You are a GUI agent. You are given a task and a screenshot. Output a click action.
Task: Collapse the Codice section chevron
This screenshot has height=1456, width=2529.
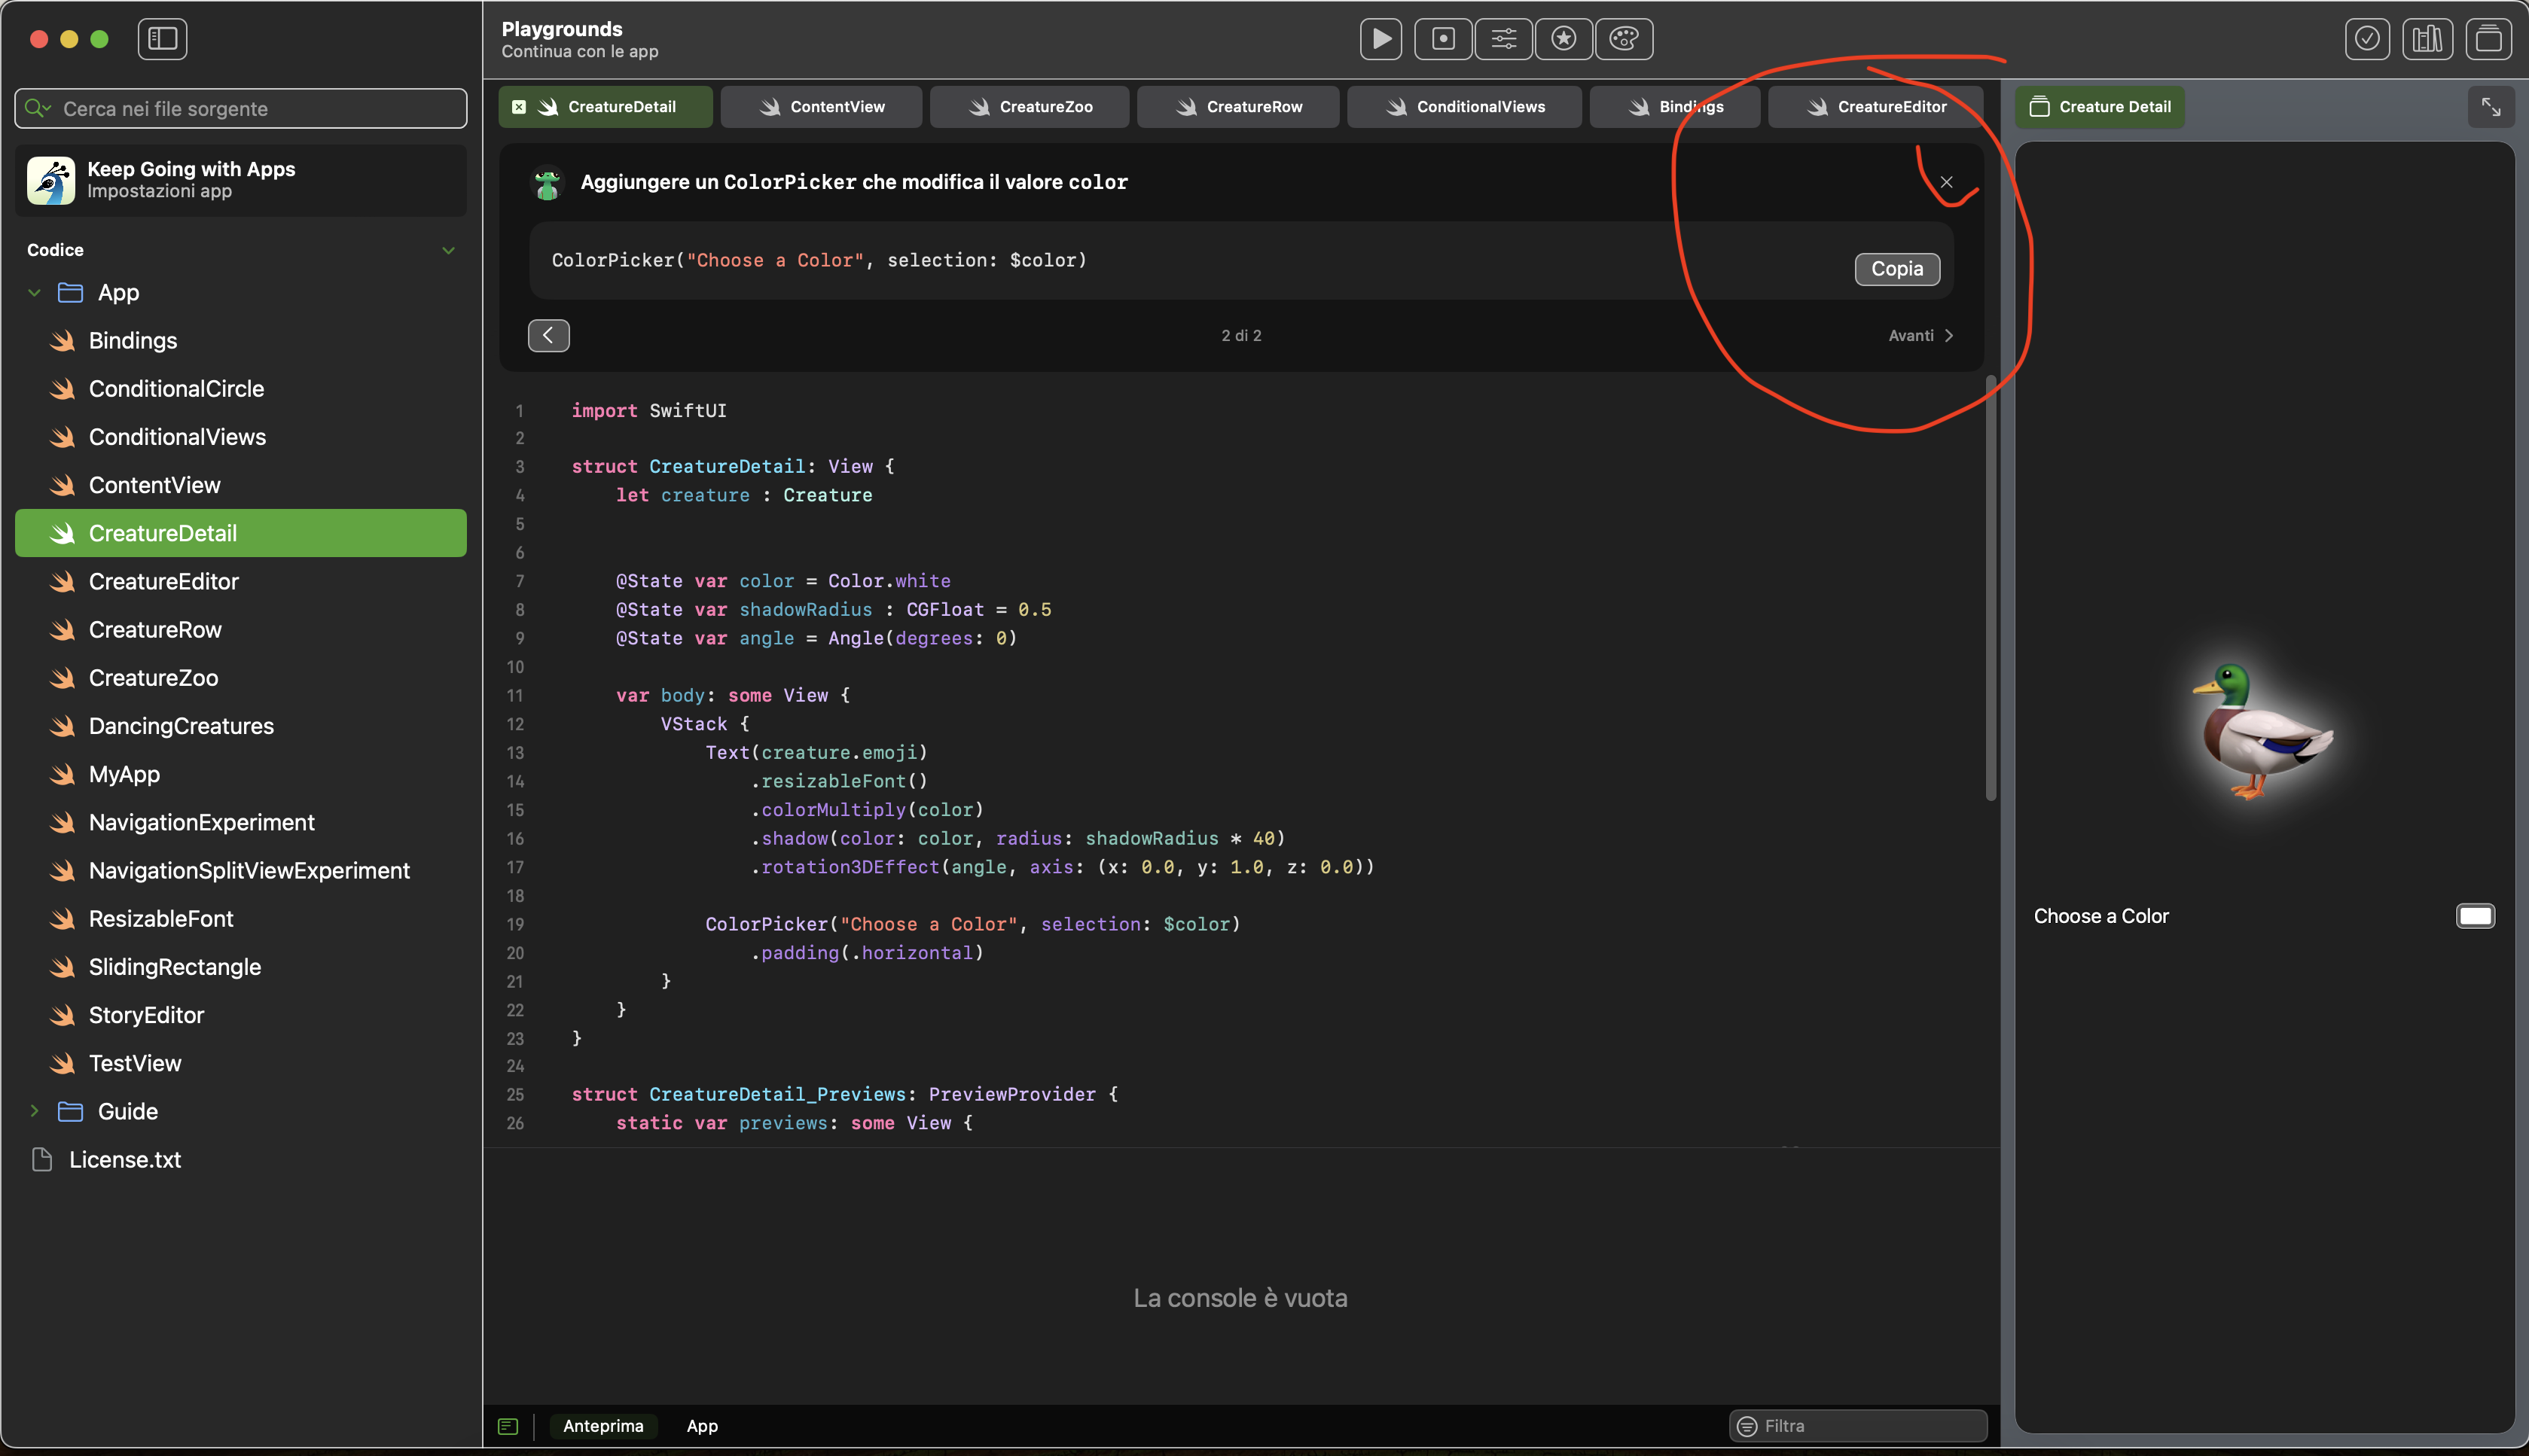(x=448, y=250)
